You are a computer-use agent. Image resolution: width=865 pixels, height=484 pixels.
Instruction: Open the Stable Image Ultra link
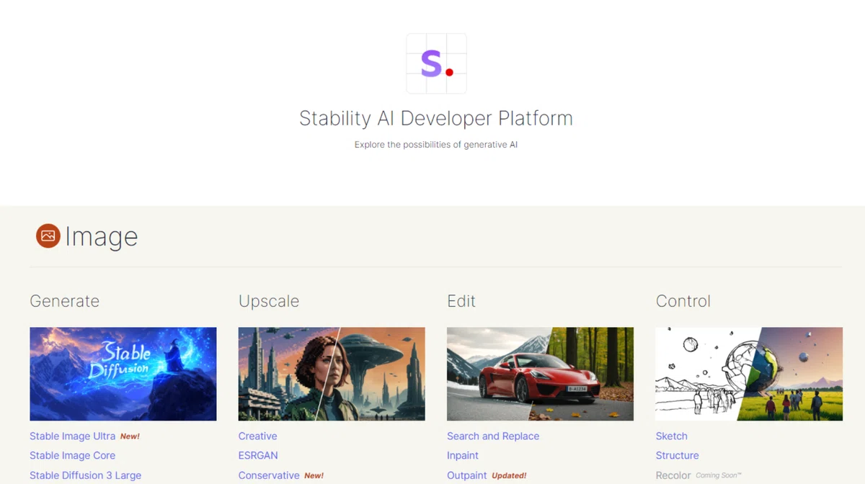(x=73, y=436)
